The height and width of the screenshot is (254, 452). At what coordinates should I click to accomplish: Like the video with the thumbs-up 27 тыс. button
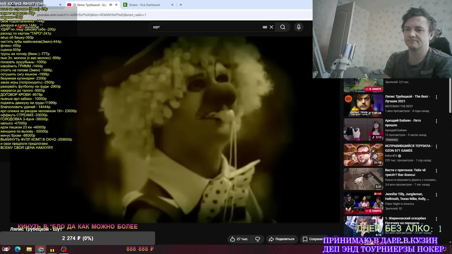click(x=239, y=239)
